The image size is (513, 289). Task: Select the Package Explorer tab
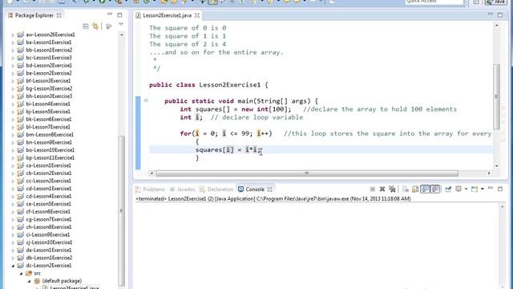click(34, 15)
